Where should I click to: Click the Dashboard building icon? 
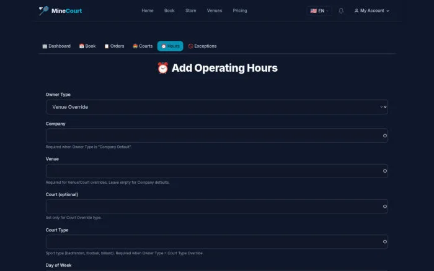[45, 46]
